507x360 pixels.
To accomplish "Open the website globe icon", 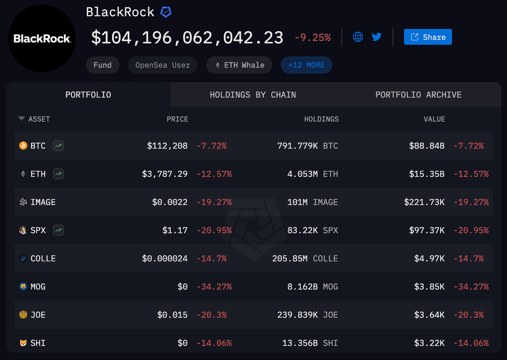I will 358,37.
